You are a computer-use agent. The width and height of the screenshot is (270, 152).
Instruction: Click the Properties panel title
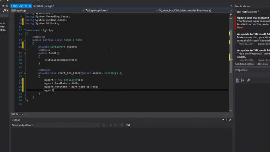[241, 70]
